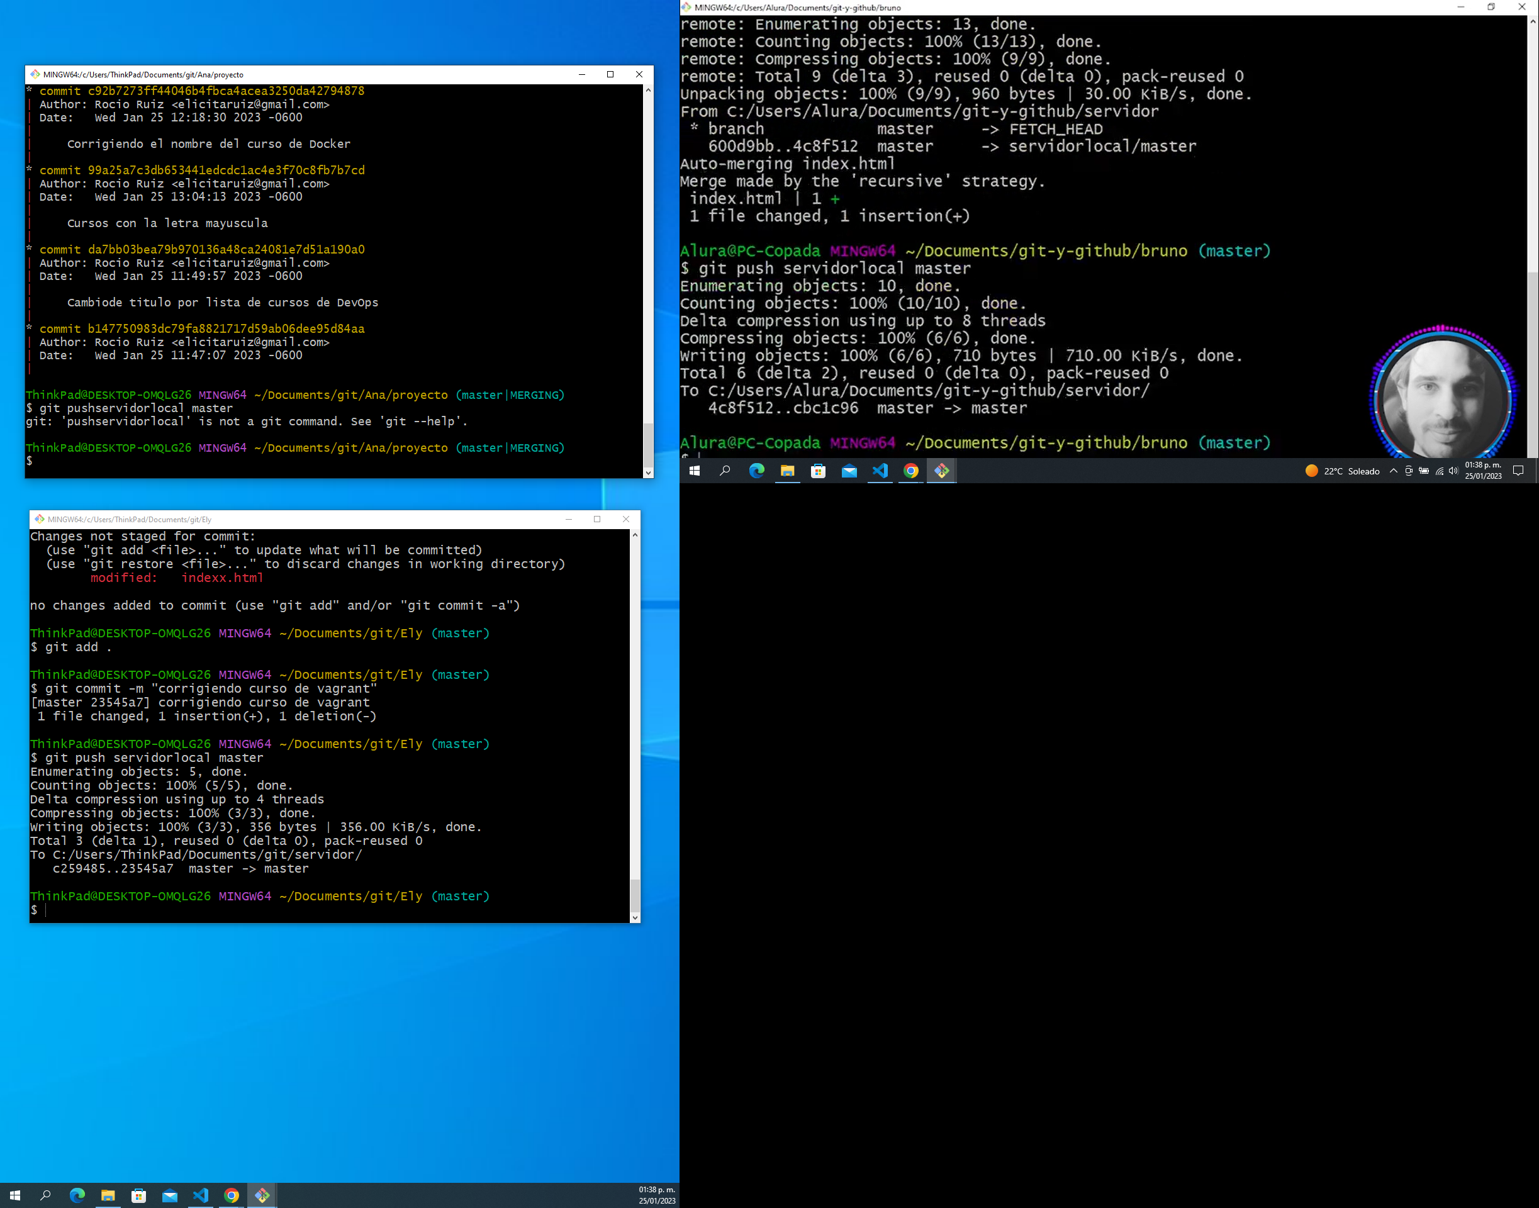Viewport: 1539px width, 1208px height.
Task: Check battery status tray icon
Action: point(1424,471)
